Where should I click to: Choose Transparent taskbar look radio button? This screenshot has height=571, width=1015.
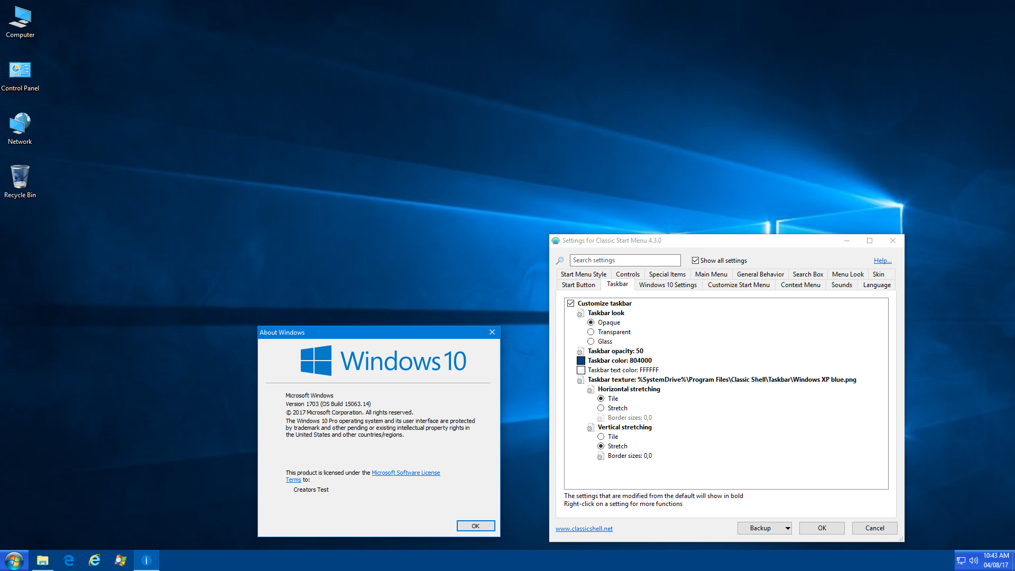pyautogui.click(x=591, y=332)
